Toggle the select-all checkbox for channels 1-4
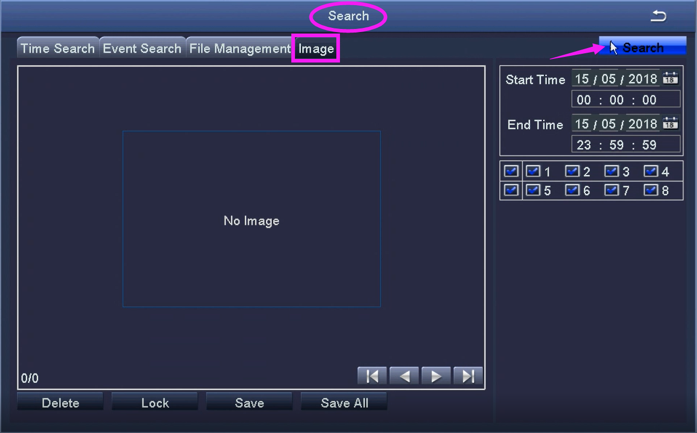The width and height of the screenshot is (697, 433). (x=511, y=171)
